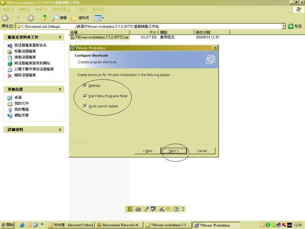305x229 pixels.
Task: Click the Move this file (移動這個檔案) icon
Action: tap(10, 52)
